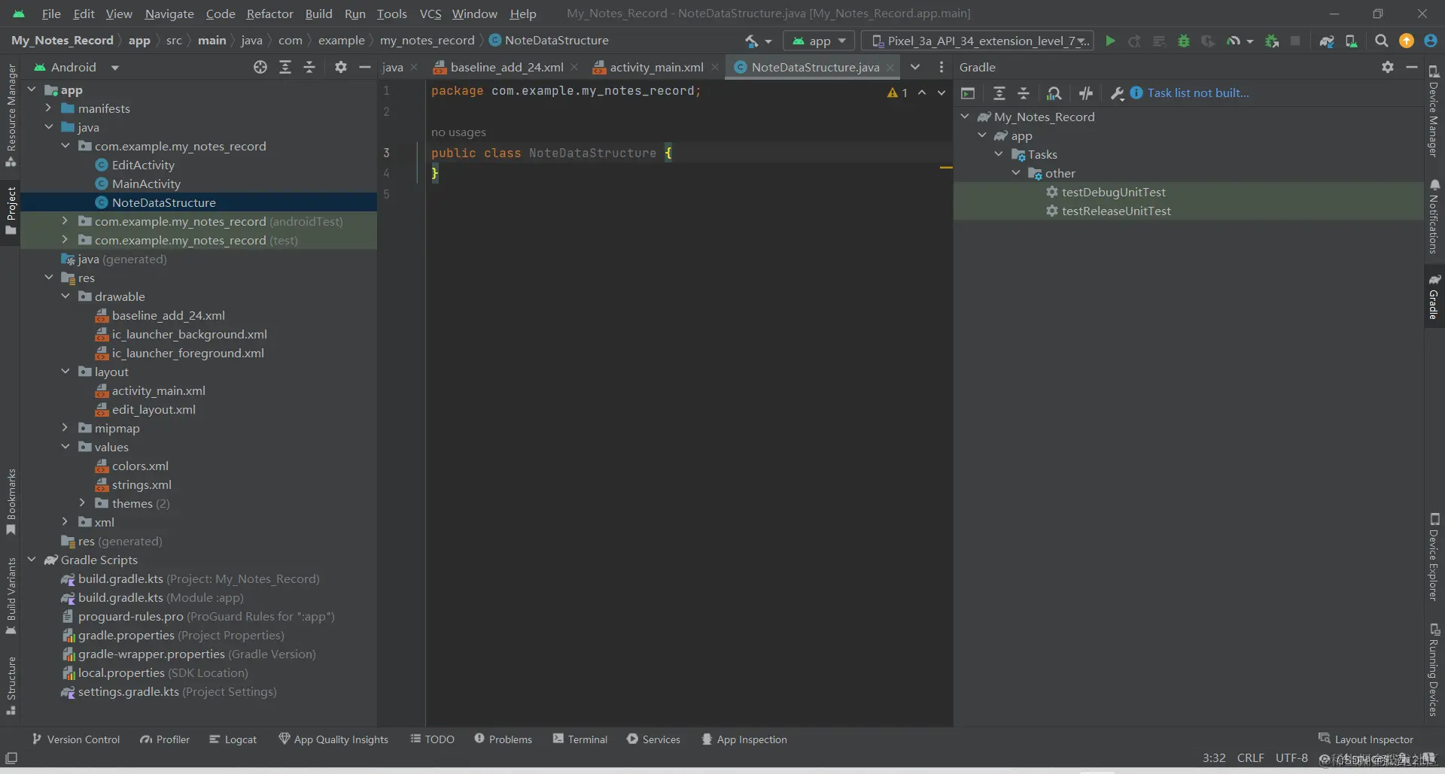
Task: Toggle the Build Variants sidebar panel
Action: (x=11, y=596)
